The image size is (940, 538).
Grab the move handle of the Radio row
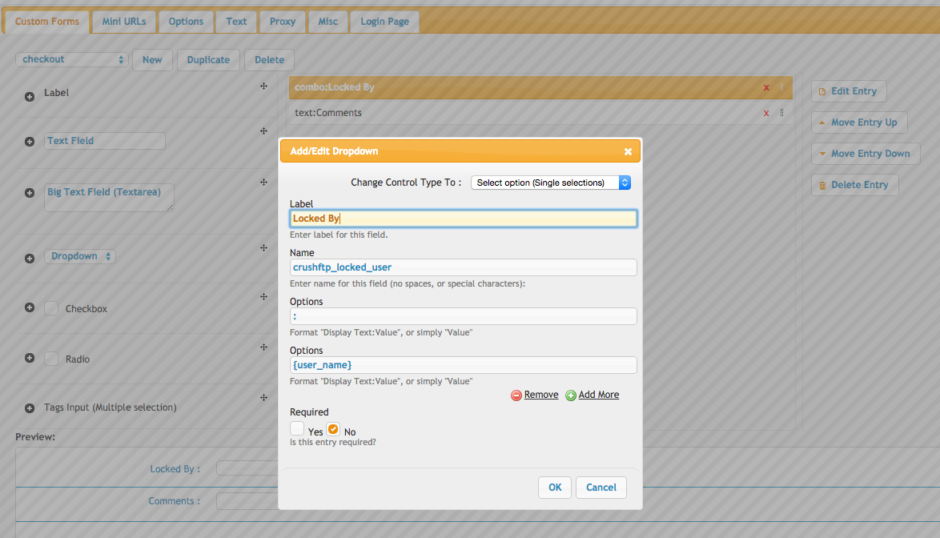(x=263, y=347)
